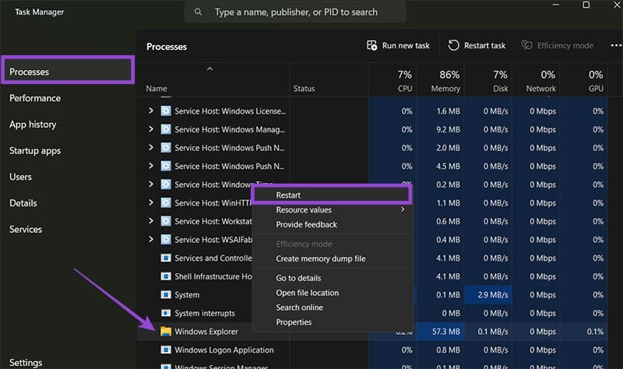
Task: Click the Service Host: WSAIFab gear icon
Action: [166, 239]
